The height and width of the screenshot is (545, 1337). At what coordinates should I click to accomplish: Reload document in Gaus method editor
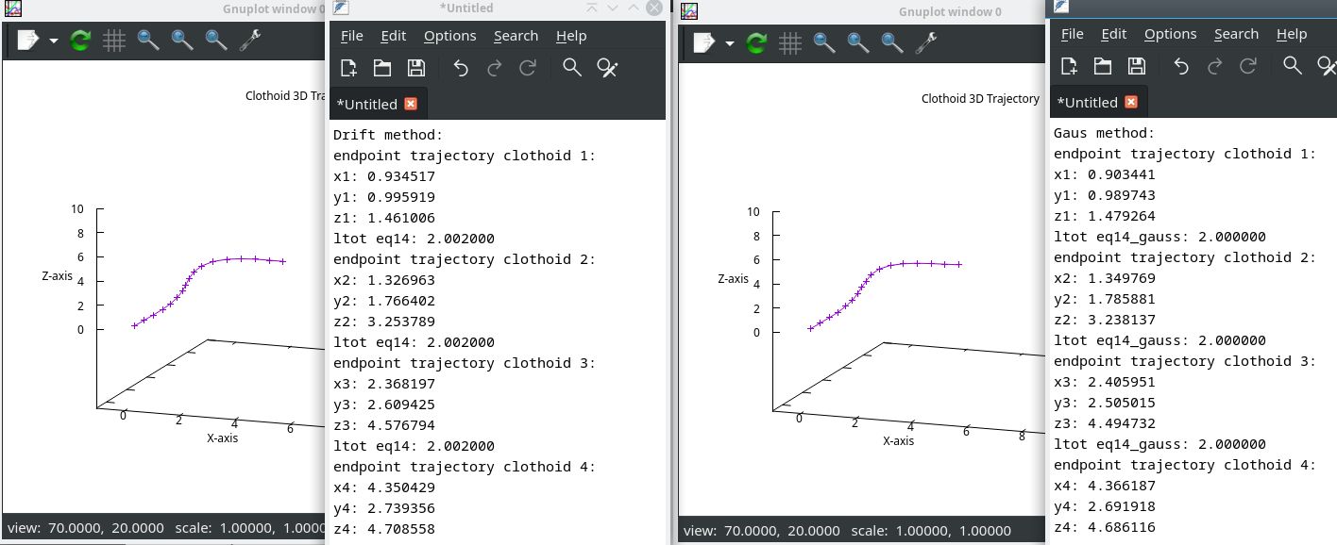pyautogui.click(x=1249, y=65)
